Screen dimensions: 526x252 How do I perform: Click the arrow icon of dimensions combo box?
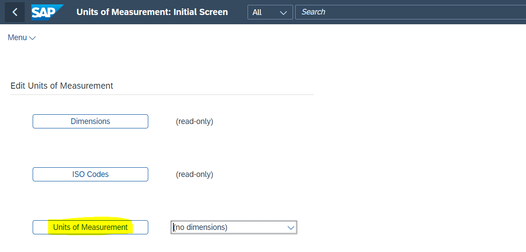(291, 228)
